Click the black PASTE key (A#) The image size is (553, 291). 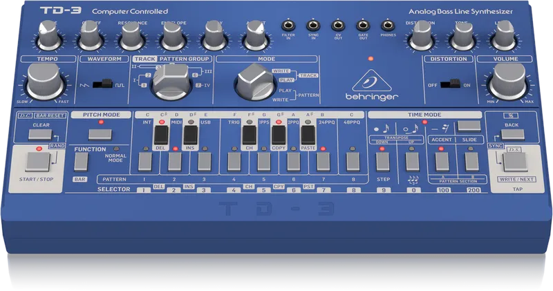pos(308,135)
